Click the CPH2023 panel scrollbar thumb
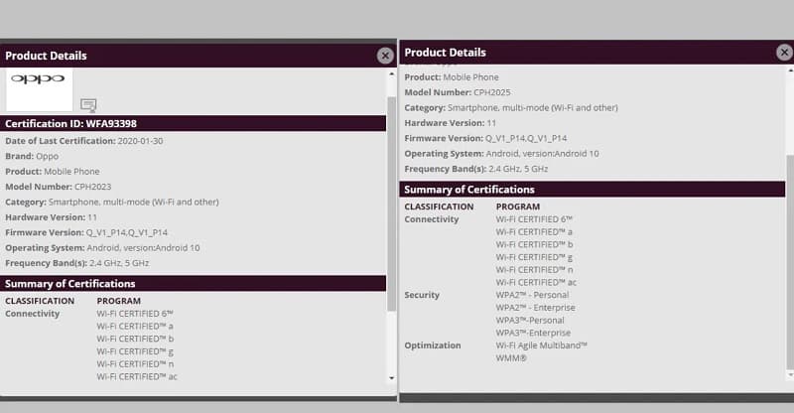 (x=391, y=204)
